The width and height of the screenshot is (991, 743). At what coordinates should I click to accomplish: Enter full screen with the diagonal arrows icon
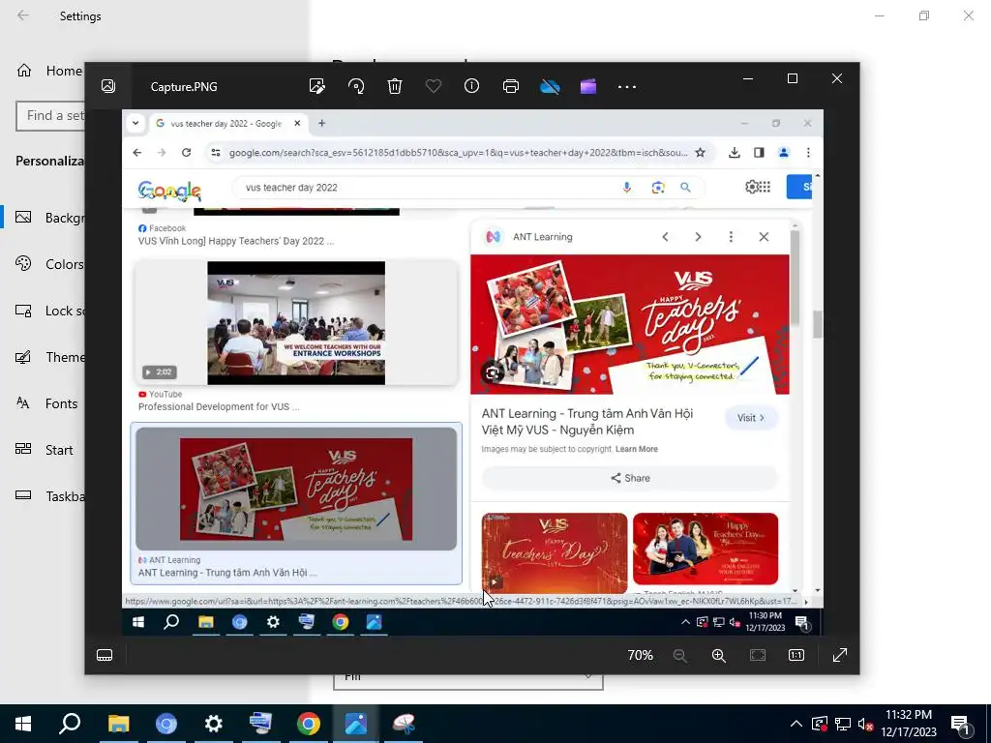840,655
